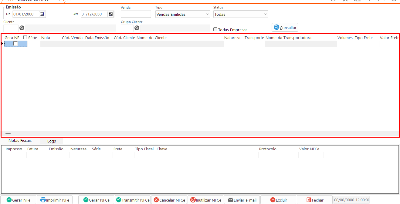Click the Cliente search magnifier icon

pos(22,28)
